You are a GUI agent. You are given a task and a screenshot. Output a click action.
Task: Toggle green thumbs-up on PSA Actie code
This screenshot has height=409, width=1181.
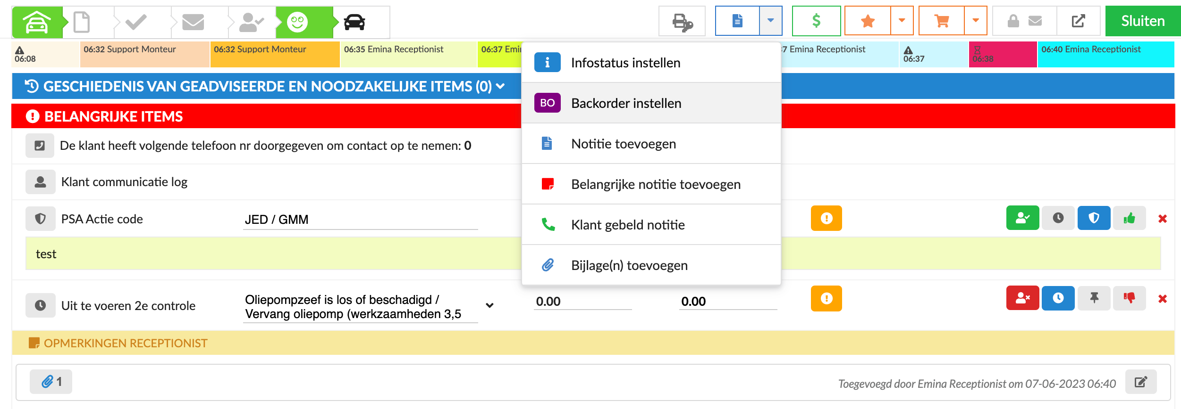pyautogui.click(x=1129, y=218)
